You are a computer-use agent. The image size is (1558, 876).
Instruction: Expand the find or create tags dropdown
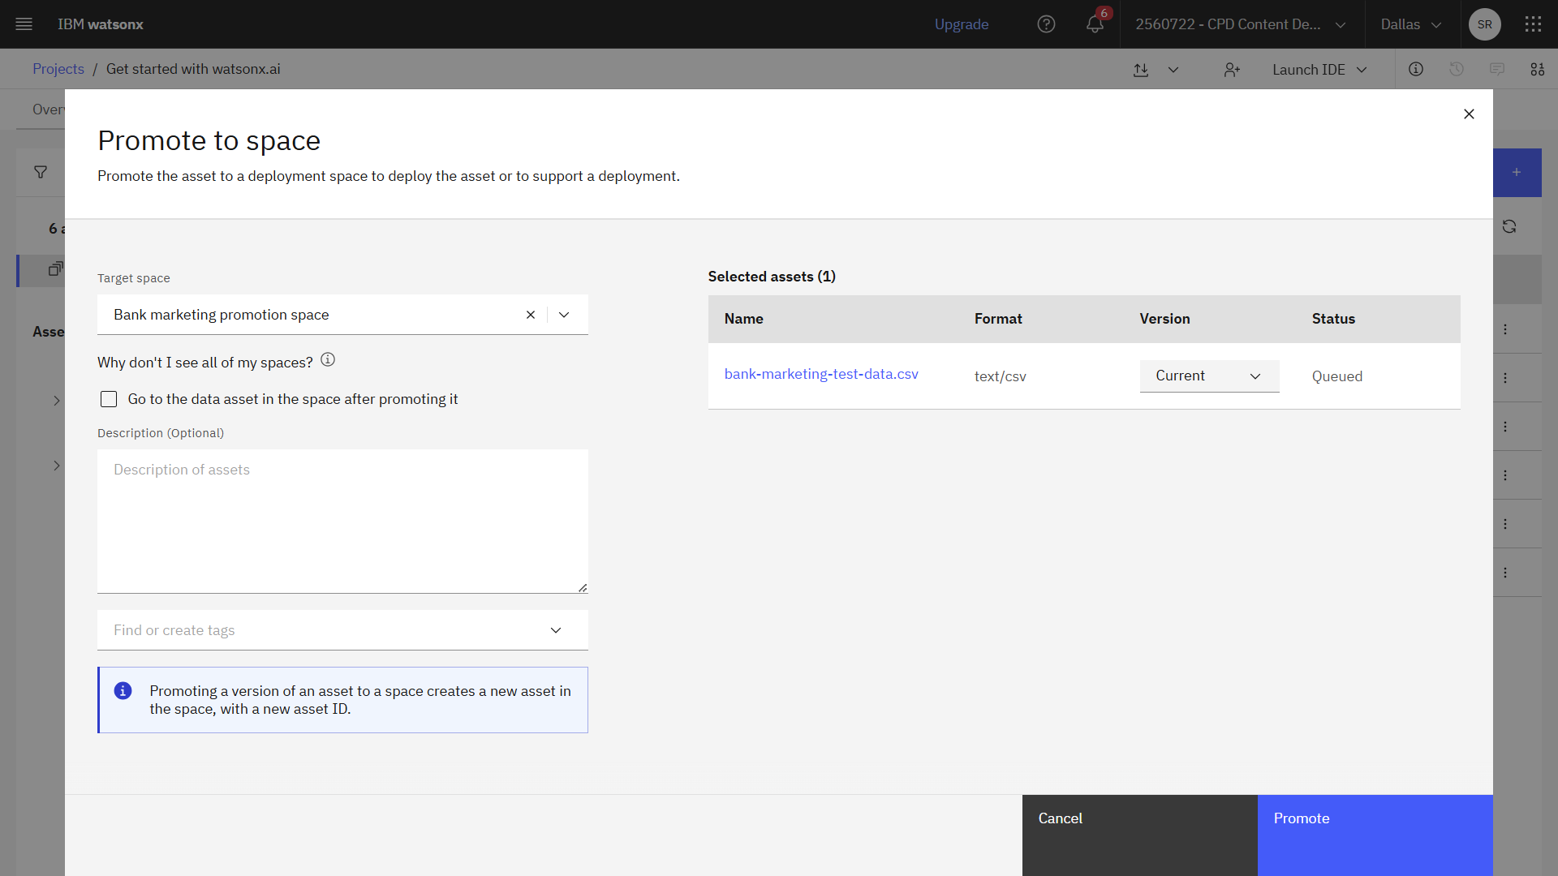click(x=557, y=630)
